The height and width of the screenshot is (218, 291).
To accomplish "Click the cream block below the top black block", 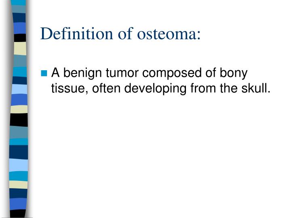I will tap(20, 48).
